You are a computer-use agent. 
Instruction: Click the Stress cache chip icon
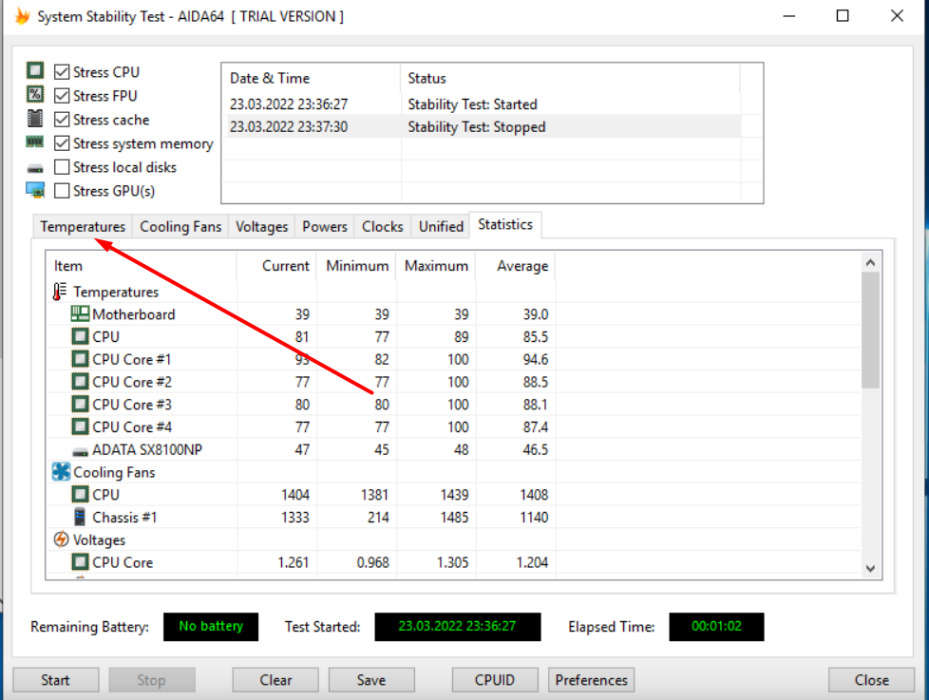(x=35, y=119)
